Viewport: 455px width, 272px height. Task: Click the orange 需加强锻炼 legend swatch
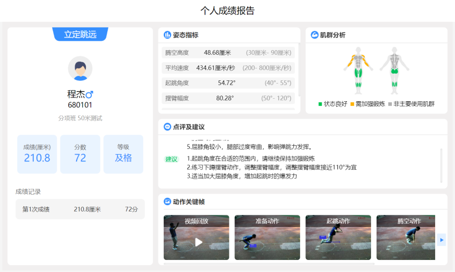coord(352,104)
